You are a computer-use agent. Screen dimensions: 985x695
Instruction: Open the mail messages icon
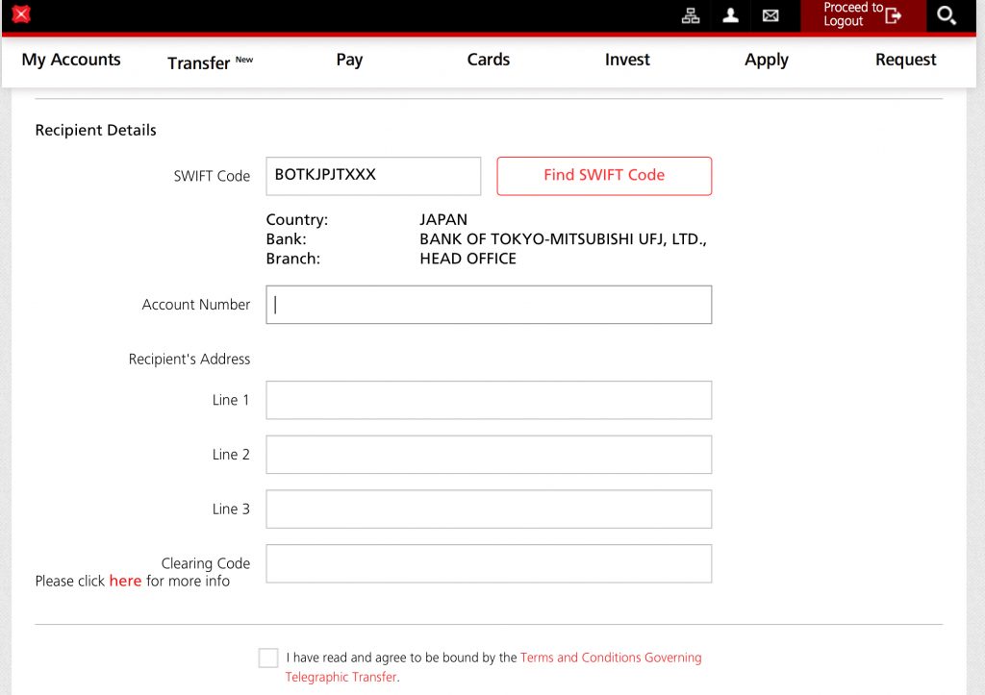[770, 15]
